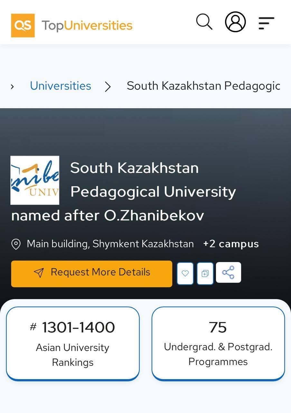Click the chevron after Universities breadcrumb
The width and height of the screenshot is (291, 413).
[108, 86]
